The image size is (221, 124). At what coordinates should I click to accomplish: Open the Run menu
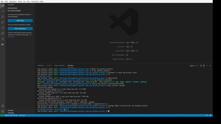coord(28,1)
